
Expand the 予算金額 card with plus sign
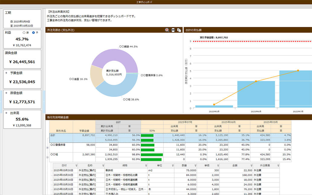6,73
